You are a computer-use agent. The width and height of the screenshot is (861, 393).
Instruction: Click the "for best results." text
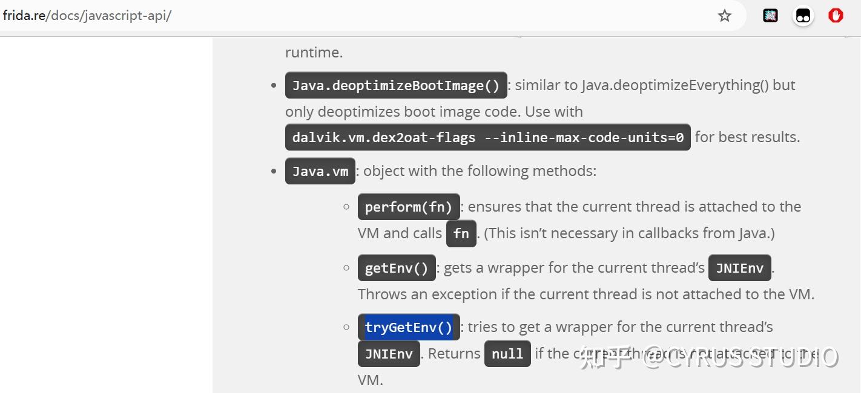click(747, 137)
